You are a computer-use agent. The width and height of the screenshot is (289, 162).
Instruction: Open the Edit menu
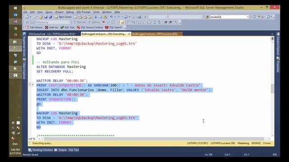(x=33, y=12)
